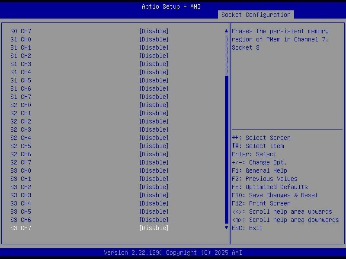
Task: Click the scrollbar up arrow
Action: coord(226,31)
